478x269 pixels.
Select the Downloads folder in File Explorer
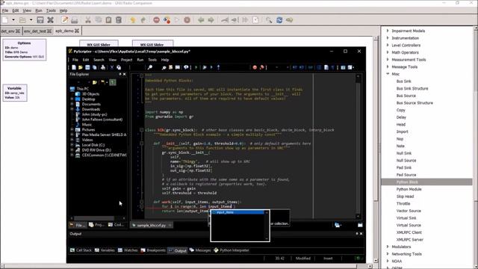[x=91, y=109]
